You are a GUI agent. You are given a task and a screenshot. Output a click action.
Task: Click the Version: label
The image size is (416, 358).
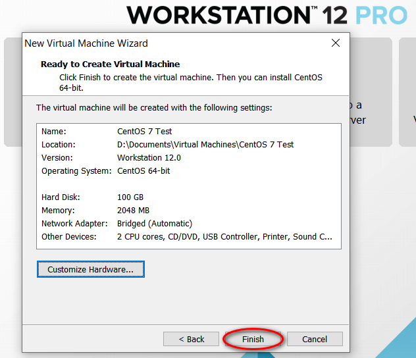pyautogui.click(x=57, y=158)
